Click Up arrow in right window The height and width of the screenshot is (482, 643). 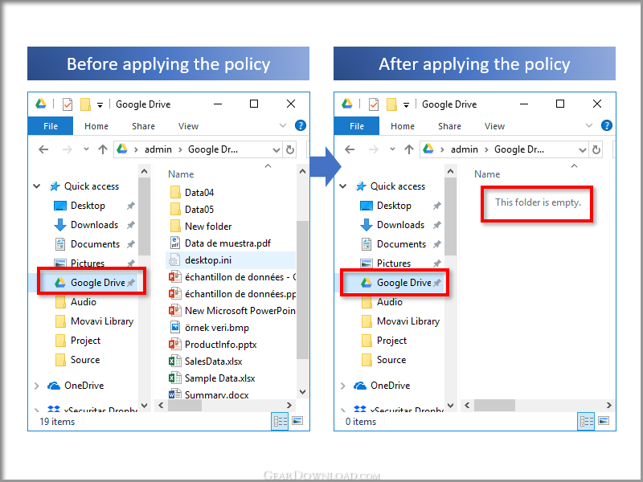point(409,149)
